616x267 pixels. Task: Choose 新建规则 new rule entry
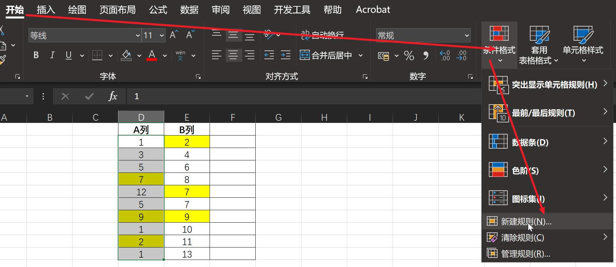(x=547, y=221)
